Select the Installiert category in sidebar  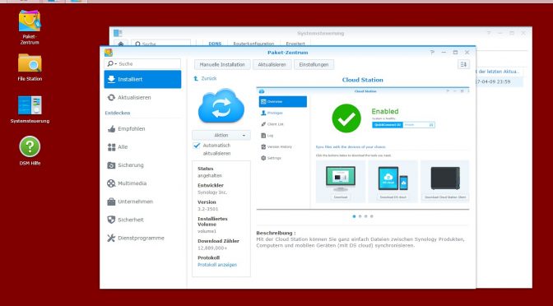tap(142, 79)
